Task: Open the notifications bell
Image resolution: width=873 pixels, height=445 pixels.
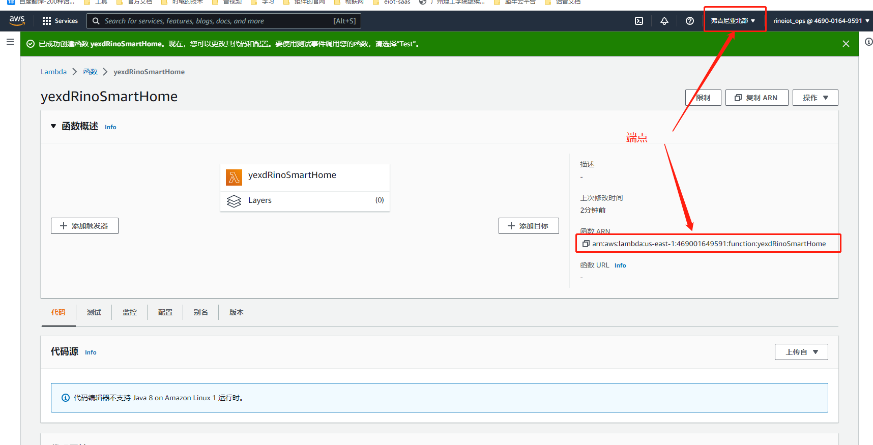Action: point(664,21)
